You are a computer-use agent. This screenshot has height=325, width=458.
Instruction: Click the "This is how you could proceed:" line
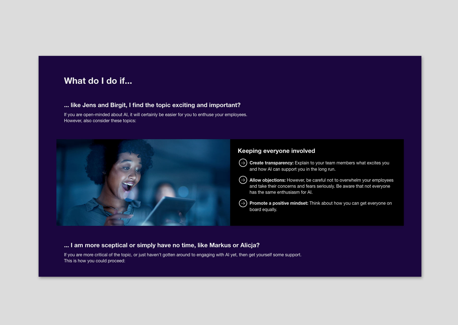point(94,261)
